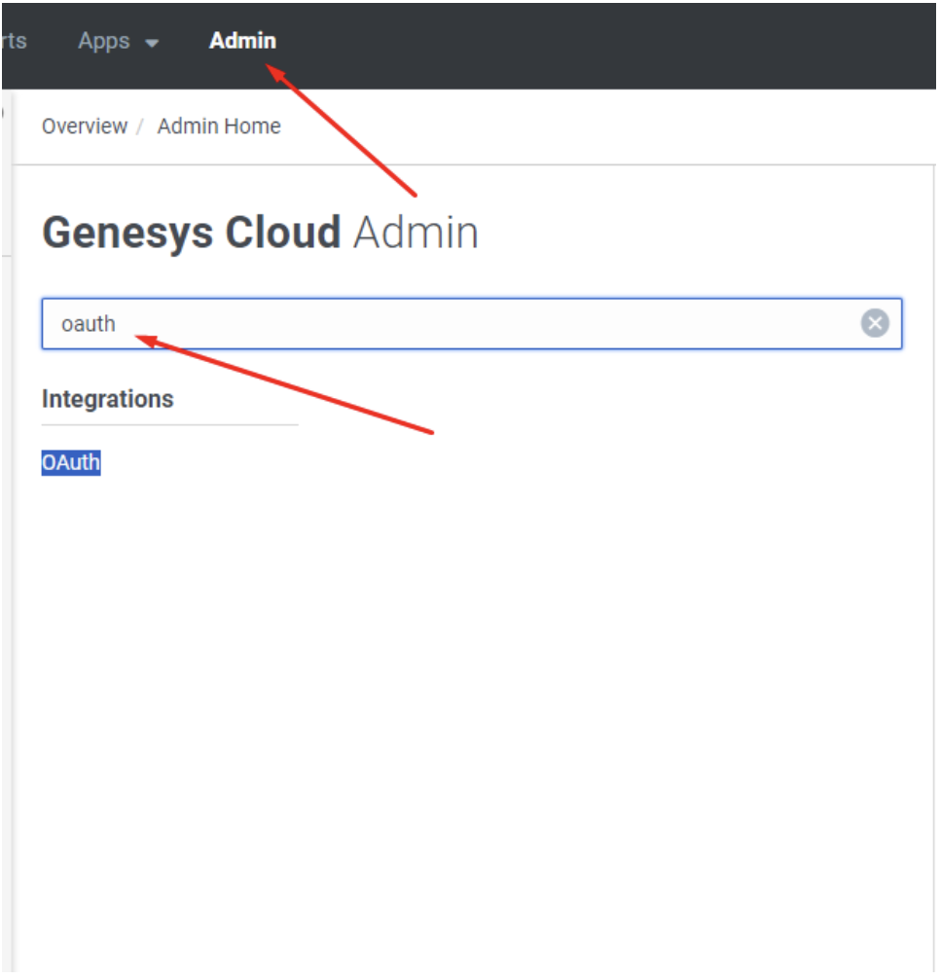Open the OAuth integrations link
Screen dimensions: 940x979
(70, 462)
